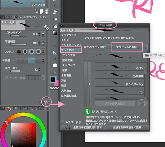Select the Ruler tool

coord(55,53)
